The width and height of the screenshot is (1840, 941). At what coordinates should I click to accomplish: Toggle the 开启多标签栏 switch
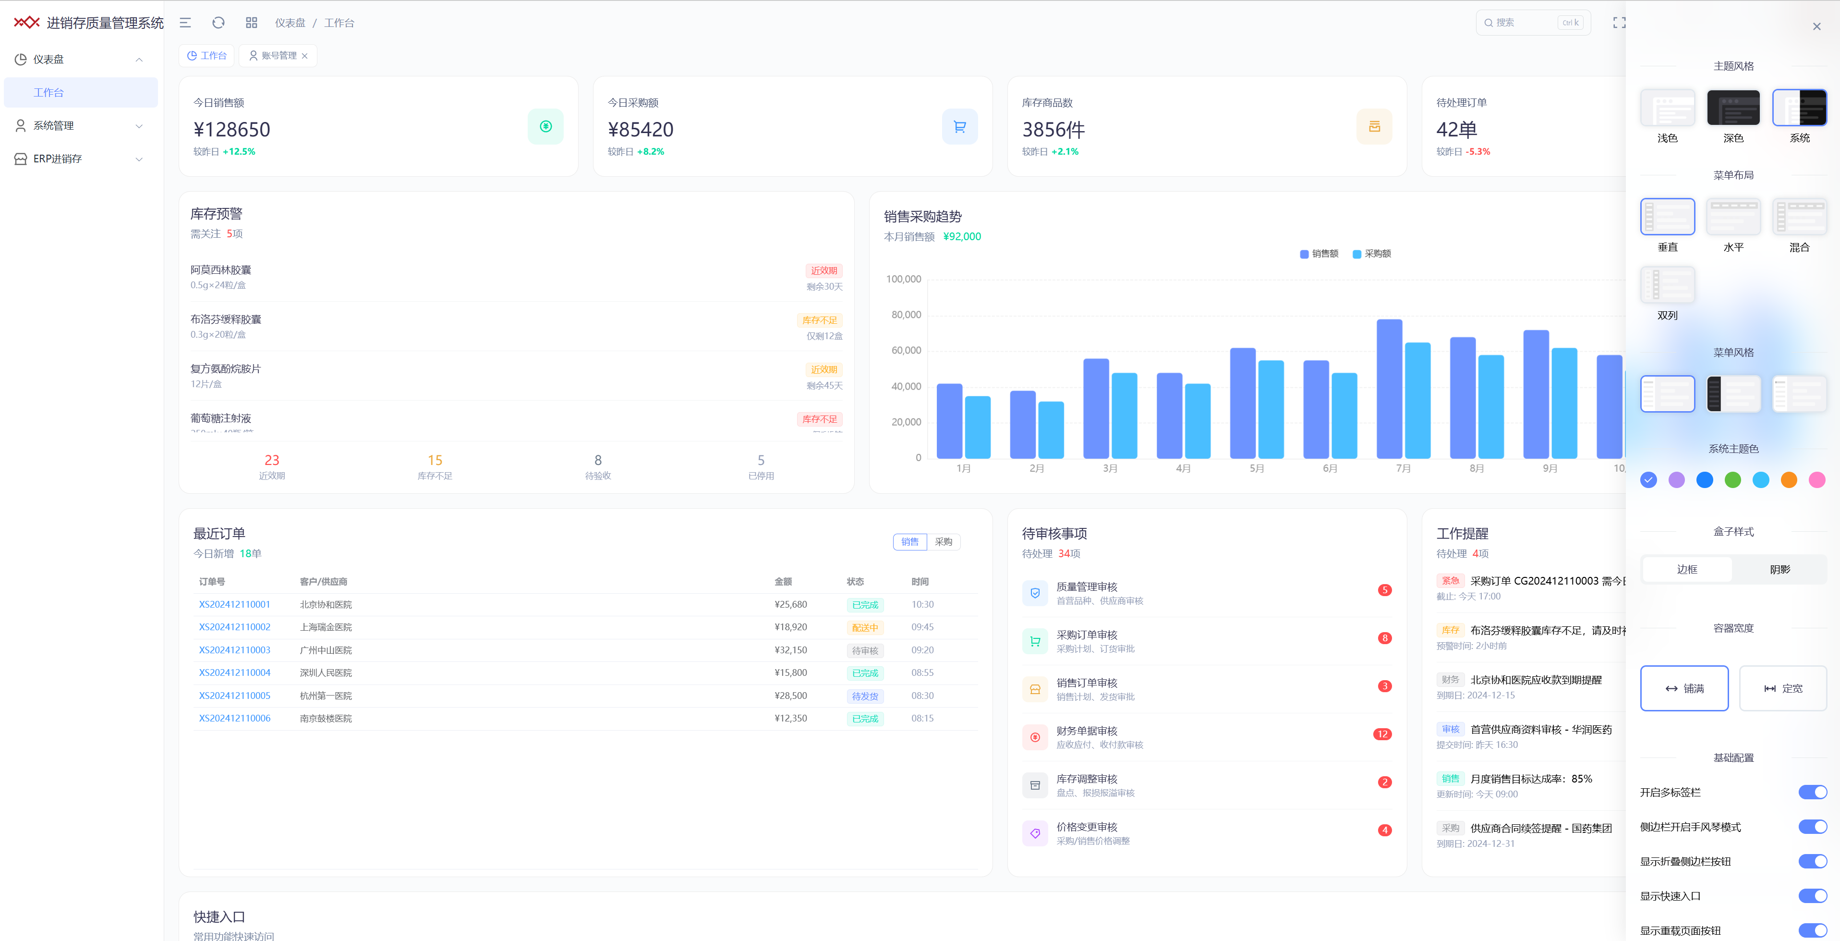click(x=1812, y=792)
